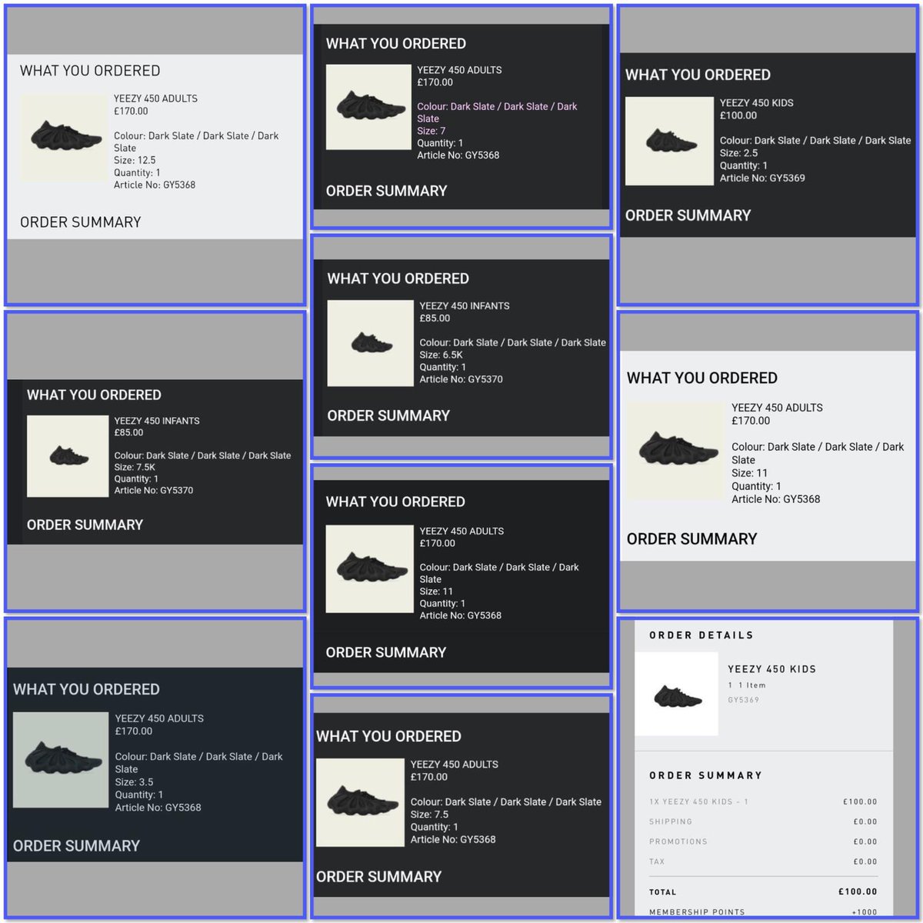Click the 'SHIPPING' row label
Viewport: 923px width, 923px height.
pos(671,821)
